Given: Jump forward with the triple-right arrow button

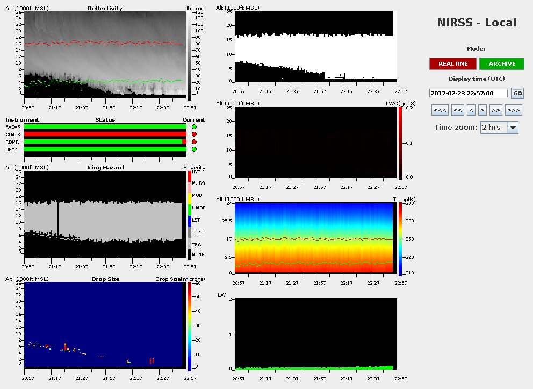Looking at the screenshot, I should [x=514, y=110].
